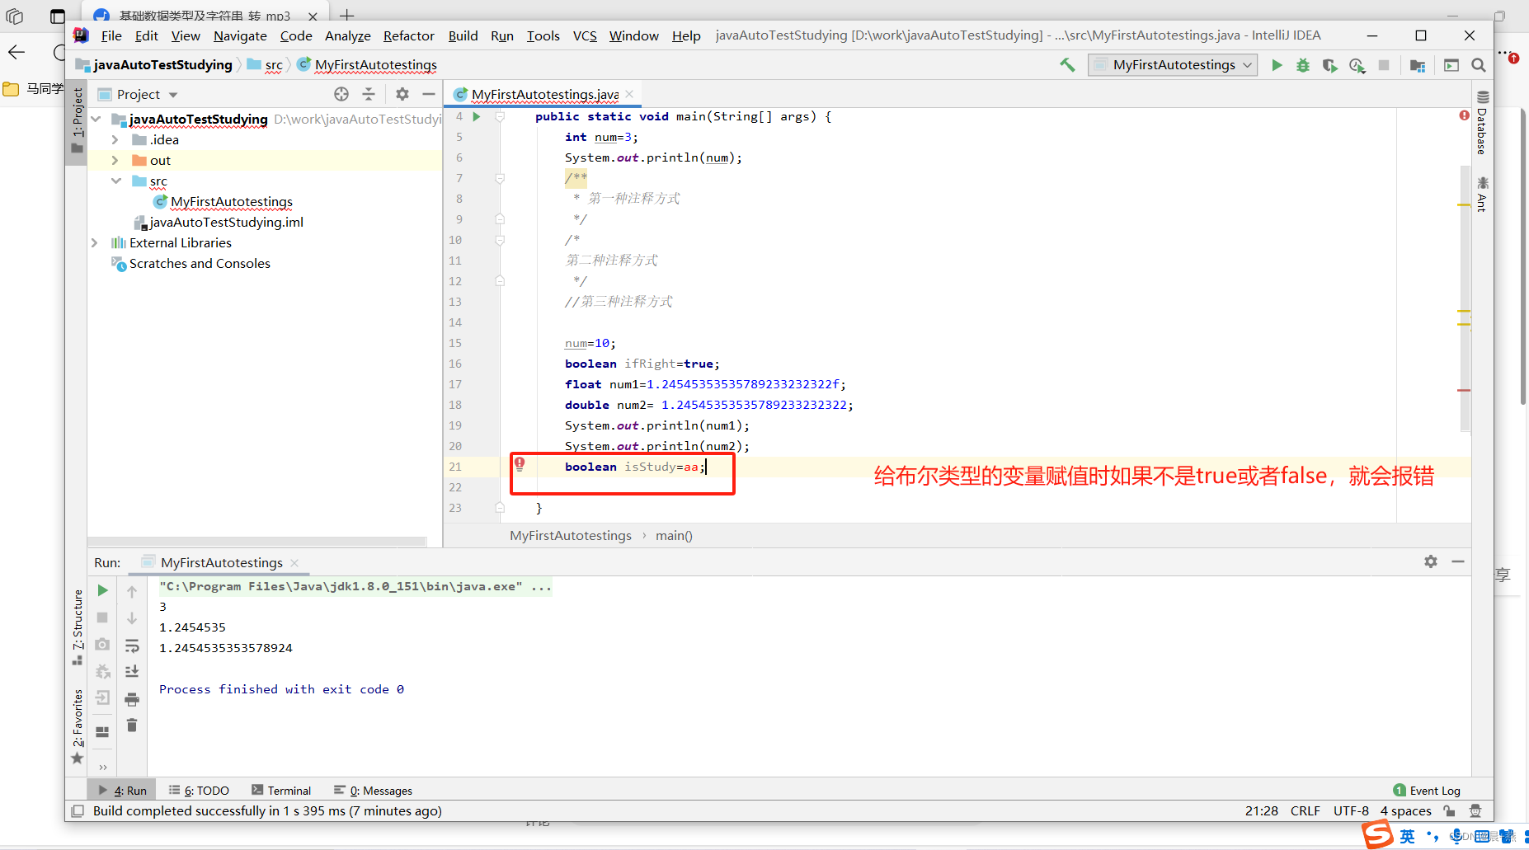Toggle tool window bars icon in status bar

click(78, 811)
